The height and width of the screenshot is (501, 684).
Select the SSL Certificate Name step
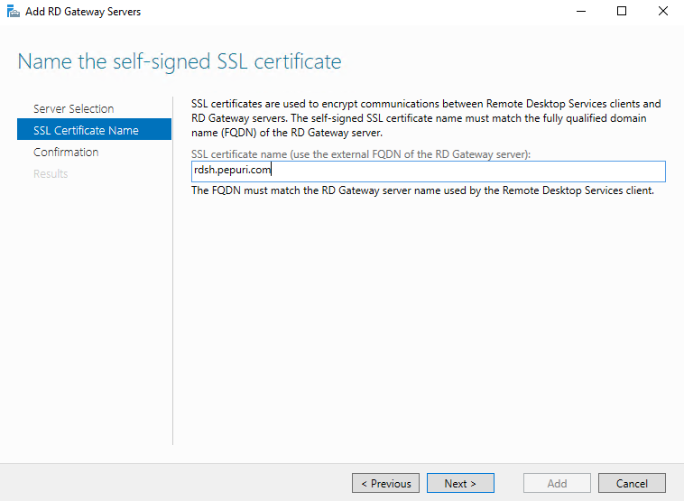94,129
